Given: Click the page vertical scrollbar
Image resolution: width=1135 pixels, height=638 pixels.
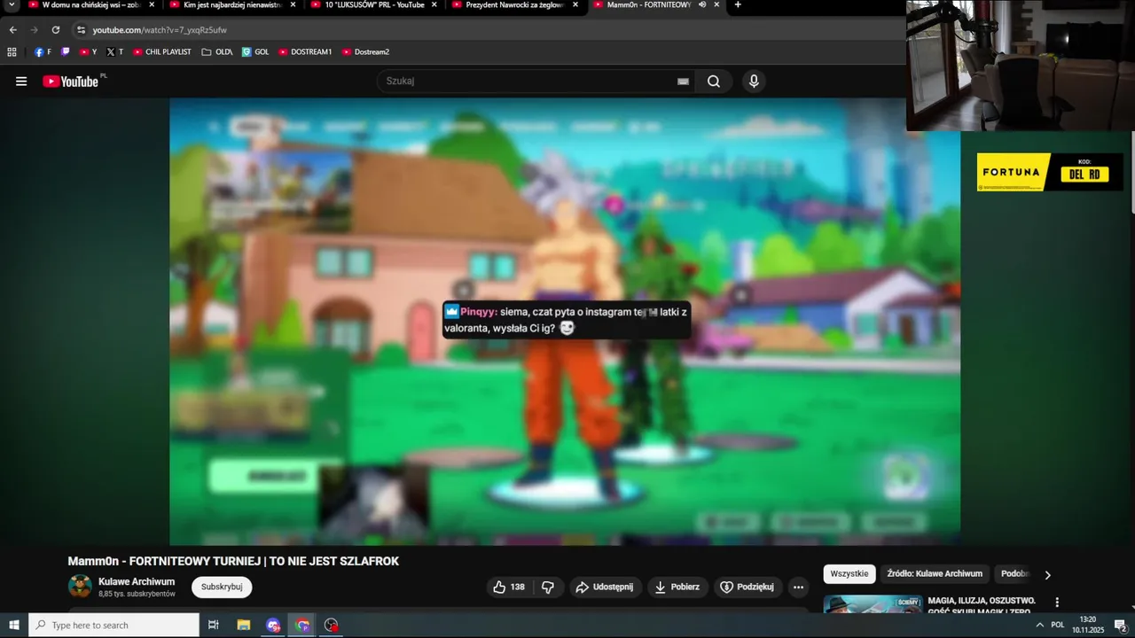Looking at the screenshot, I should pos(1131,172).
